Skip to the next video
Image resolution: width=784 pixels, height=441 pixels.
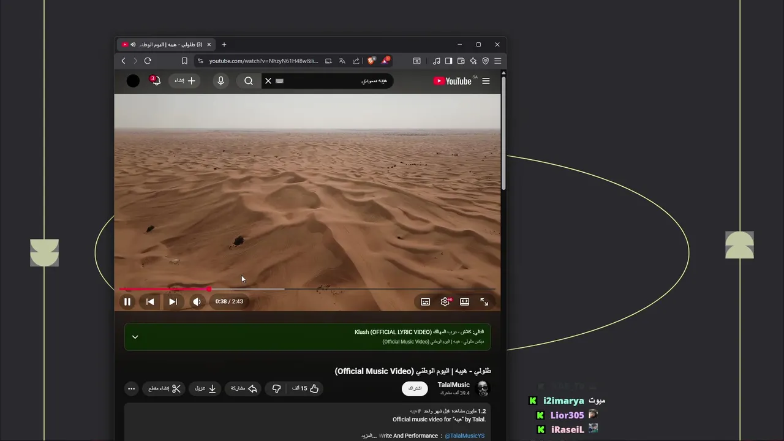pos(173,301)
